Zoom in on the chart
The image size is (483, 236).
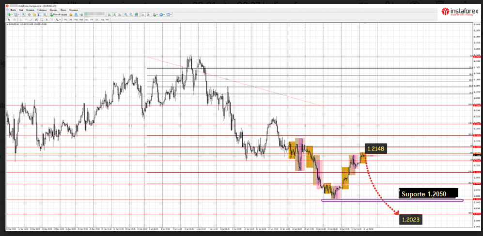125,15
